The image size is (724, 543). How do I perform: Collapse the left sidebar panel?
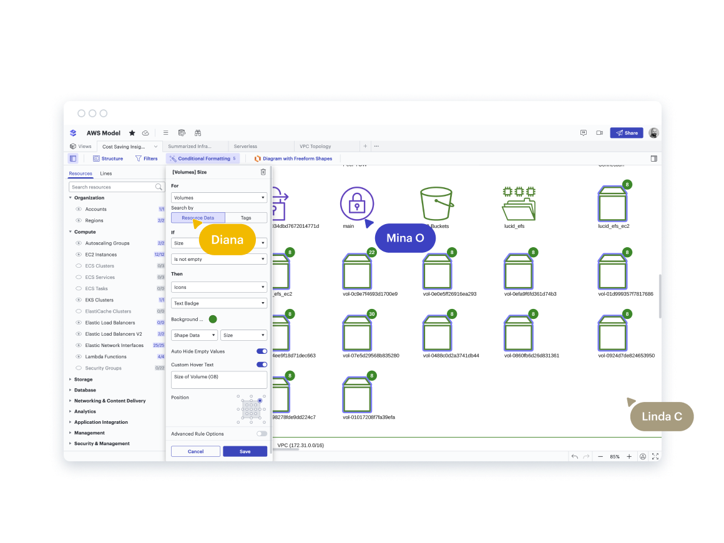coord(74,158)
